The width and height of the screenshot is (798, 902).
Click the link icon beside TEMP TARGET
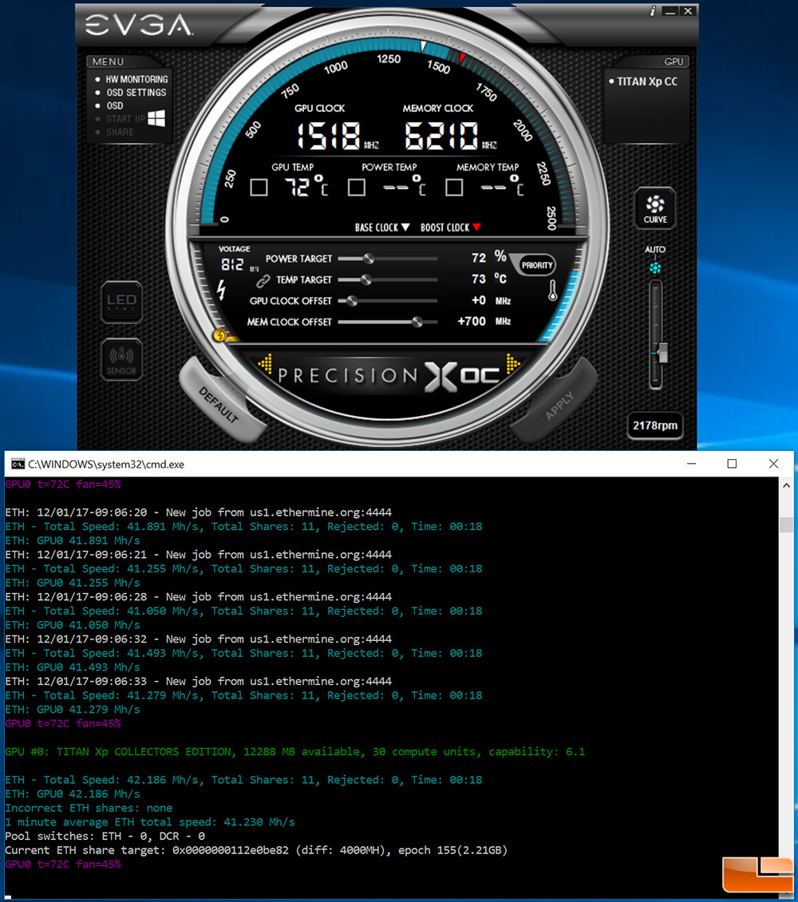263,280
